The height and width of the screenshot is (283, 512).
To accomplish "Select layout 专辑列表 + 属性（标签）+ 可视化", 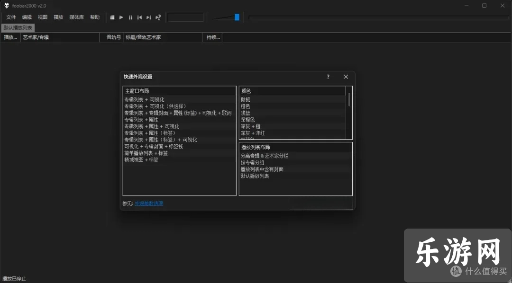I will coord(179,140).
